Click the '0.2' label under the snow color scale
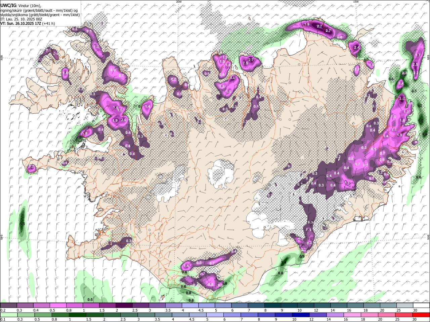The image size is (430, 322). tap(3, 310)
